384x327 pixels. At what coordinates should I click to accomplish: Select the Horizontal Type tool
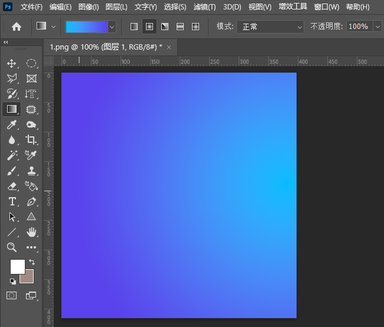coord(12,201)
